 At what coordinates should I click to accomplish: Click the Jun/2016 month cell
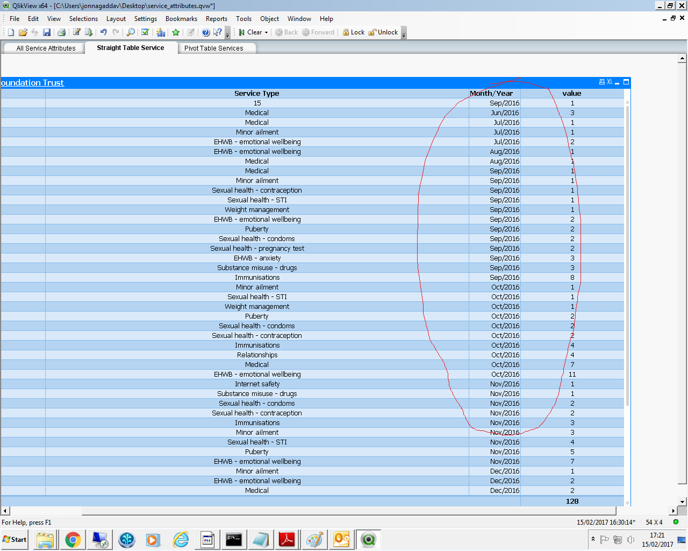tap(494, 112)
